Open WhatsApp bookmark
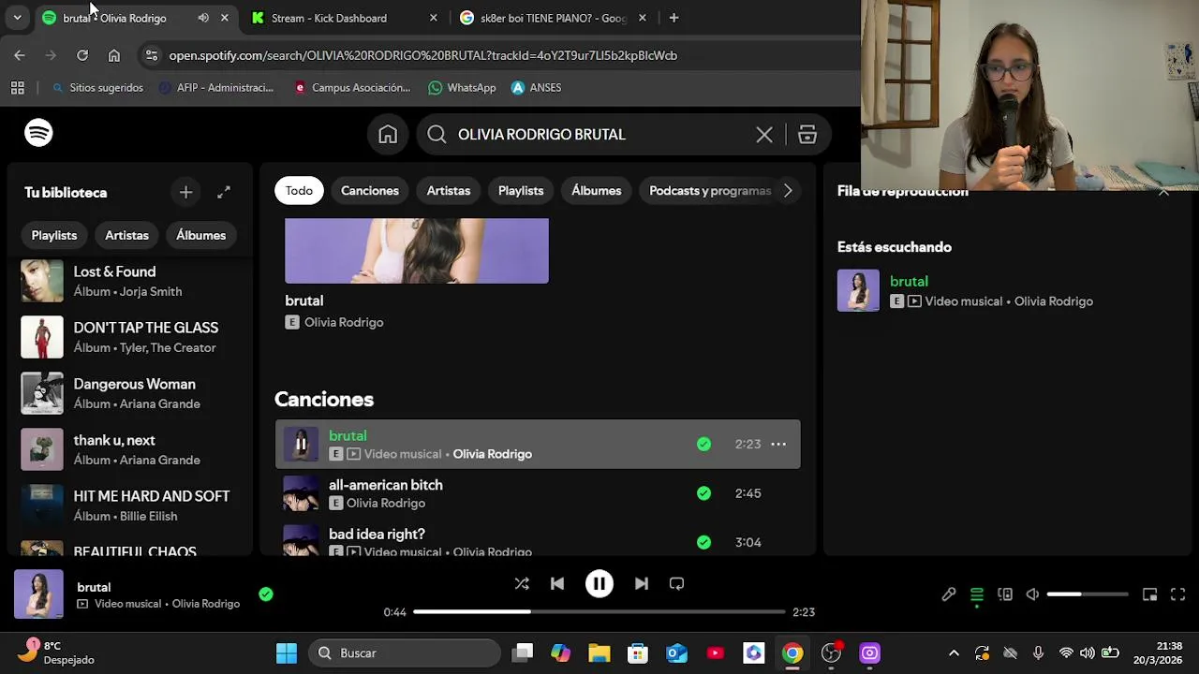The width and height of the screenshot is (1199, 674). pos(462,87)
